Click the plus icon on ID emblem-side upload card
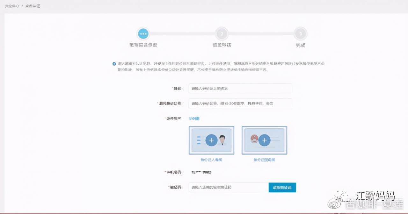This screenshot has height=214, width=408. [x=264, y=140]
